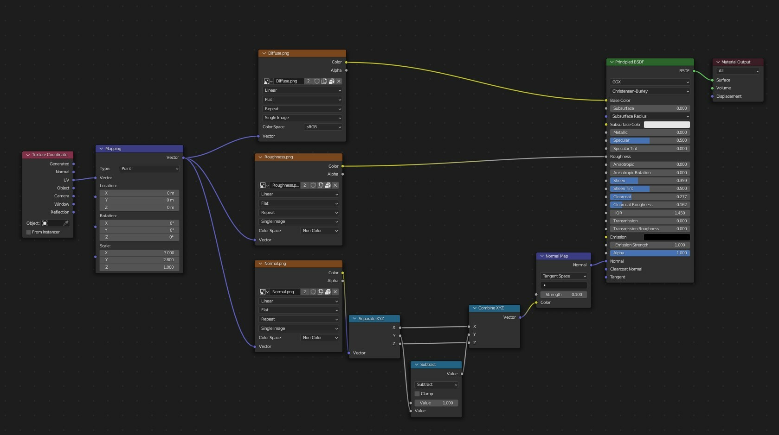Open Material Output target dropdown showing All
Image resolution: width=779 pixels, height=435 pixels.
pyautogui.click(x=738, y=71)
